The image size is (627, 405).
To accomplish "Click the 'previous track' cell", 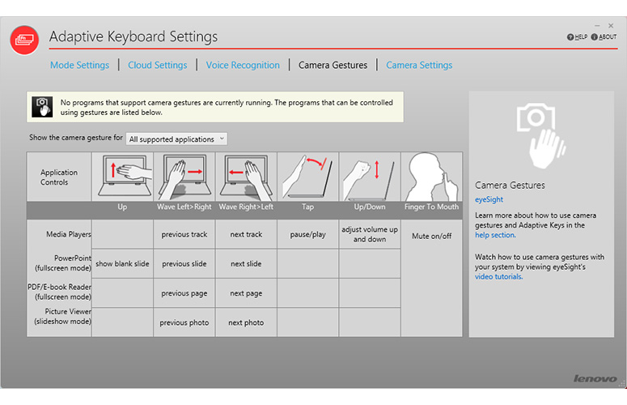I will click(x=184, y=234).
